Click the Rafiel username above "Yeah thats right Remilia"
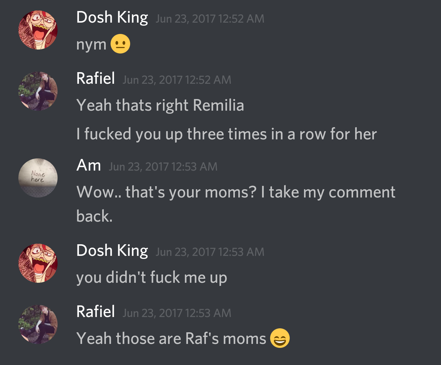The width and height of the screenshot is (441, 365). [96, 78]
